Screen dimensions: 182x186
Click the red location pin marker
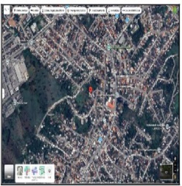coord(91,90)
